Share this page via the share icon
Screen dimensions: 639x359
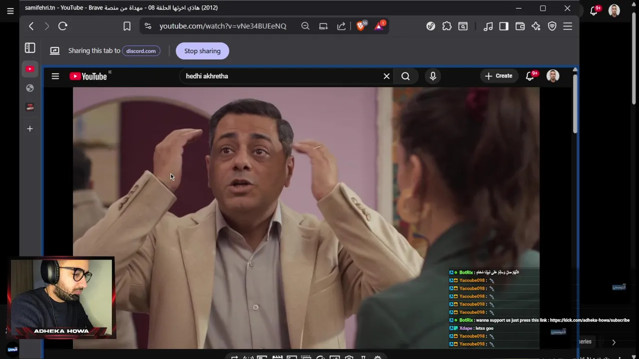coord(341,26)
